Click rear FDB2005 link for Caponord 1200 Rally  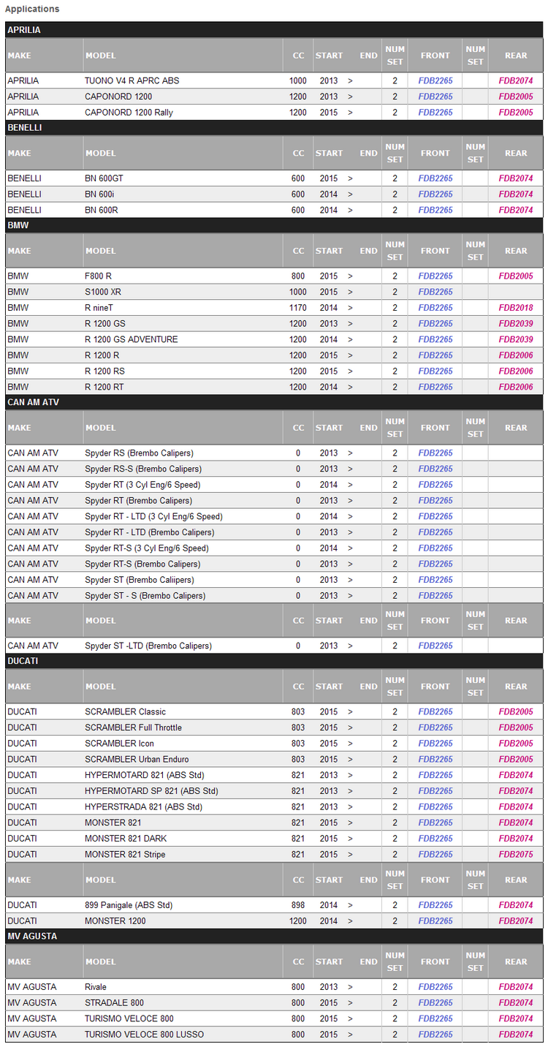pyautogui.click(x=516, y=113)
